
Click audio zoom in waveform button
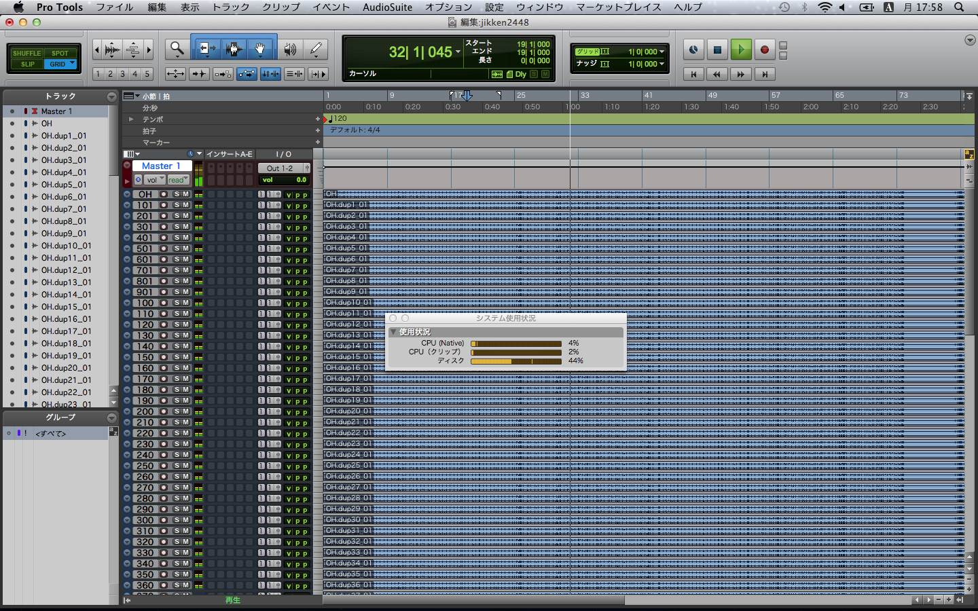113,50
